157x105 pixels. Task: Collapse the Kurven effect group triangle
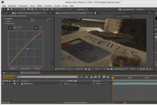[x=3, y=19]
